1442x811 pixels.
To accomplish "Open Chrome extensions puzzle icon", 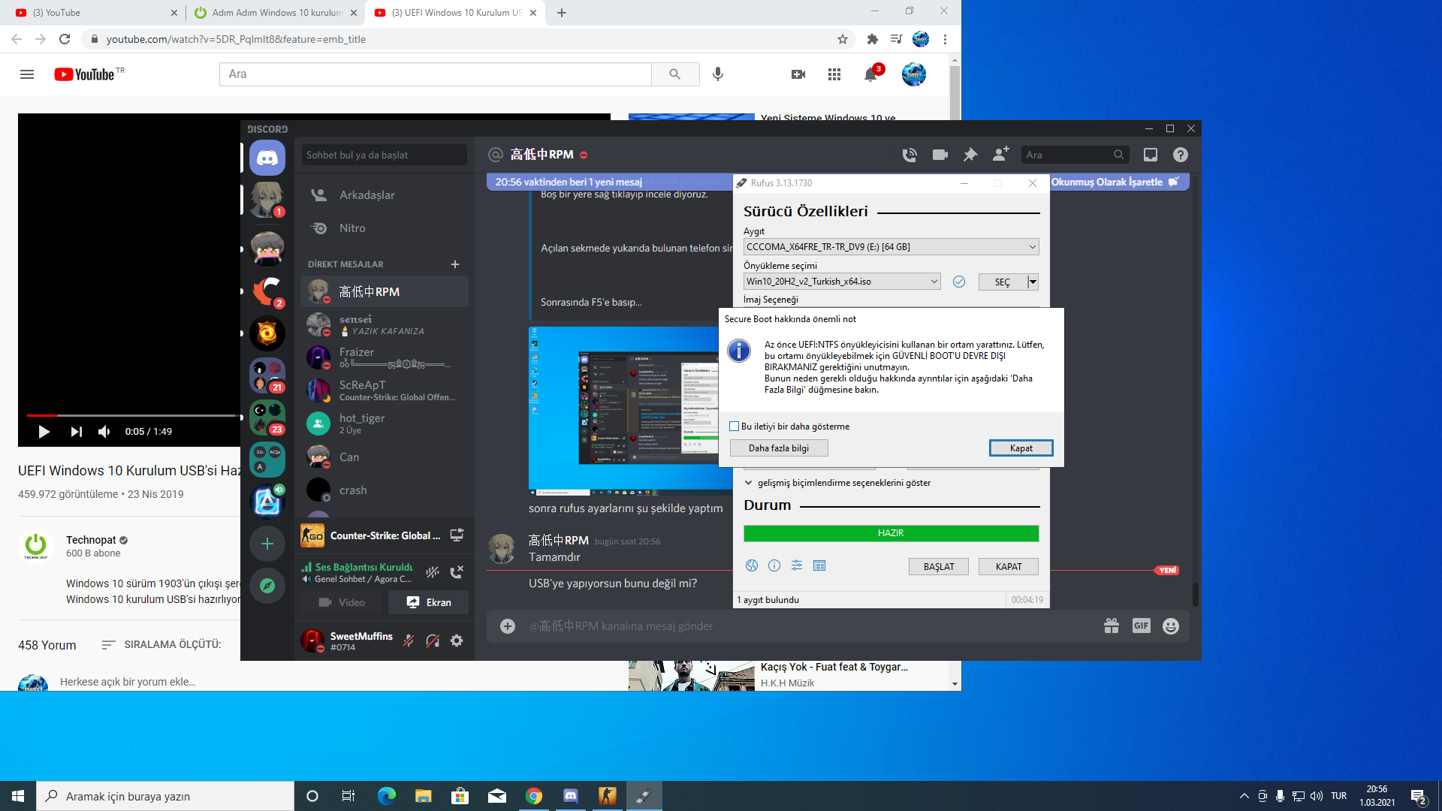I will 872,39.
